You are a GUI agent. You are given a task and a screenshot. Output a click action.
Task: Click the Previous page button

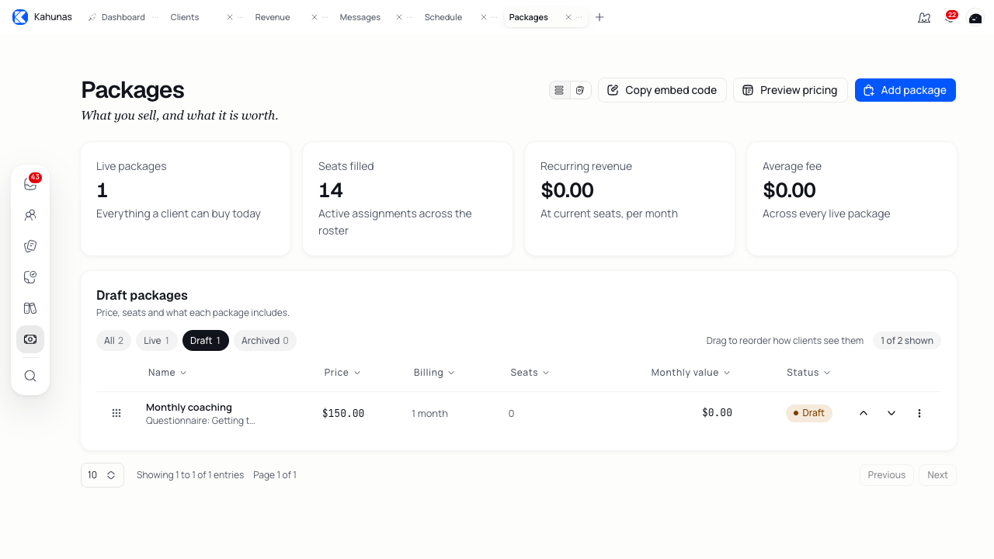pos(887,475)
